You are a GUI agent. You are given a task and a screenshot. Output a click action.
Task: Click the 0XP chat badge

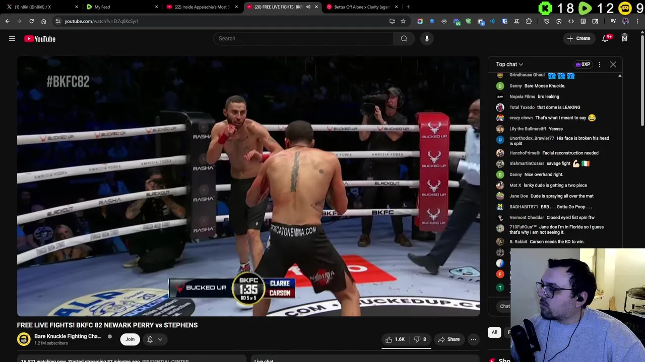pyautogui.click(x=583, y=64)
